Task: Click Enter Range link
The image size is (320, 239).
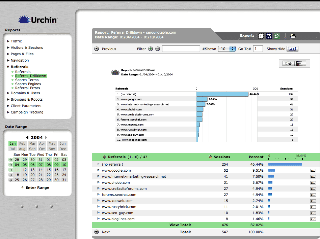Action: pos(37,188)
